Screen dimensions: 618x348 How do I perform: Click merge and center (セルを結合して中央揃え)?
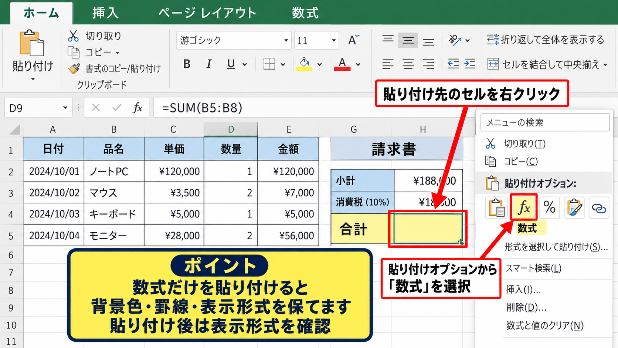543,64
